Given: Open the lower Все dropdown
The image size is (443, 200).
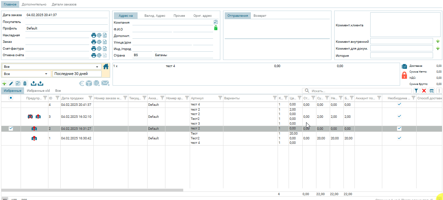Looking at the screenshot, I should [x=26, y=74].
